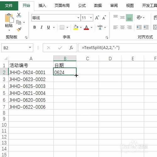Click the Cut scissors icon
This screenshot has width=157, height=157.
pyautogui.click(x=19, y=15)
